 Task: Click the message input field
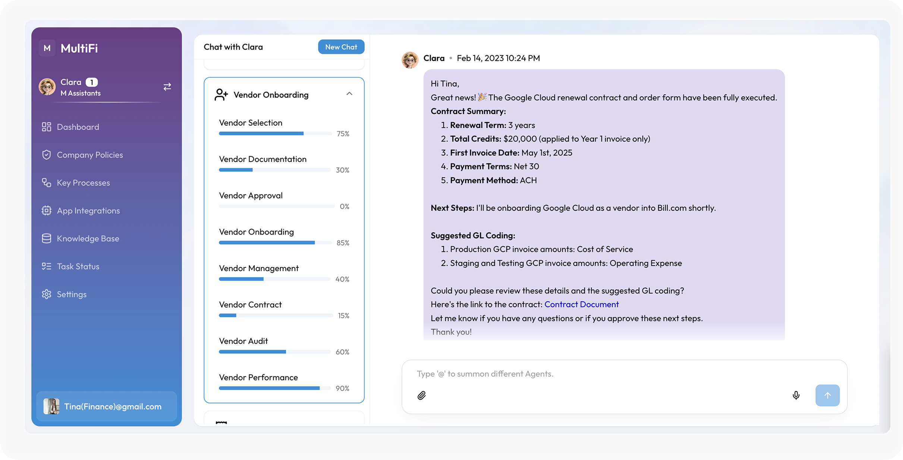[x=624, y=374]
